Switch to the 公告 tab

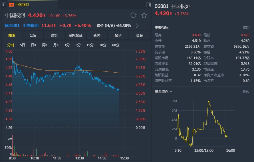point(33,35)
